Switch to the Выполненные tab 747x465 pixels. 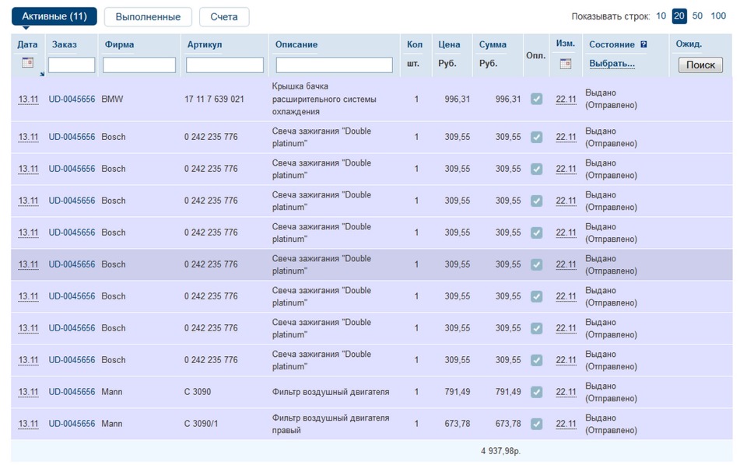148,17
